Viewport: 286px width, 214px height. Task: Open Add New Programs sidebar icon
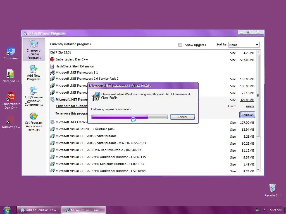34,73
